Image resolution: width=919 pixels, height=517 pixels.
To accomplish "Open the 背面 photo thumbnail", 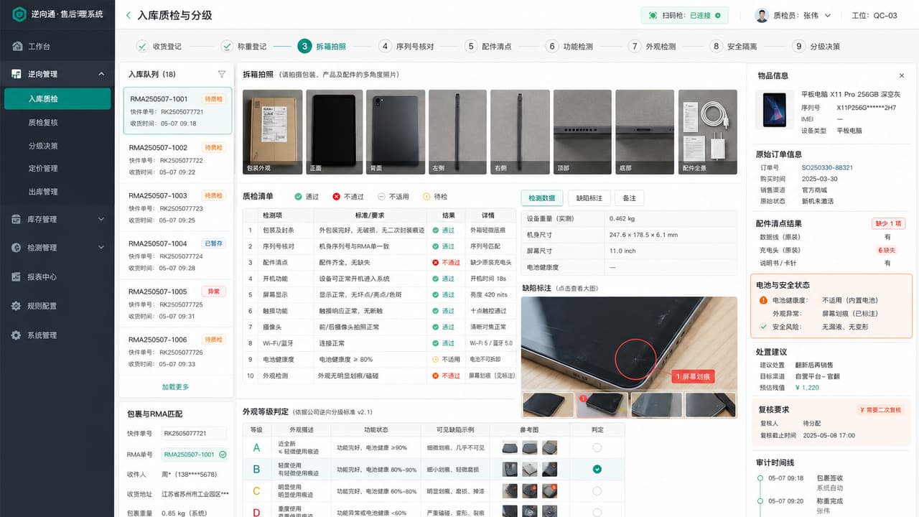I will [396, 132].
